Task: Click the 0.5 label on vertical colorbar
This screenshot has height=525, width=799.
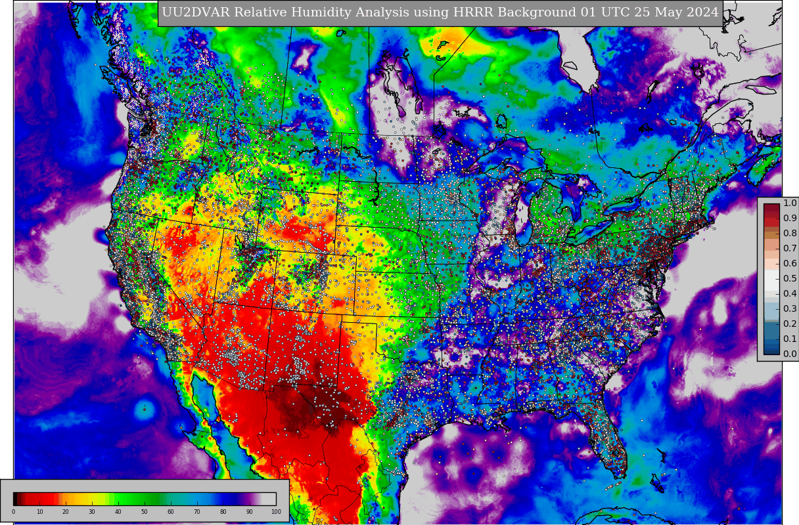Action: pos(790,279)
